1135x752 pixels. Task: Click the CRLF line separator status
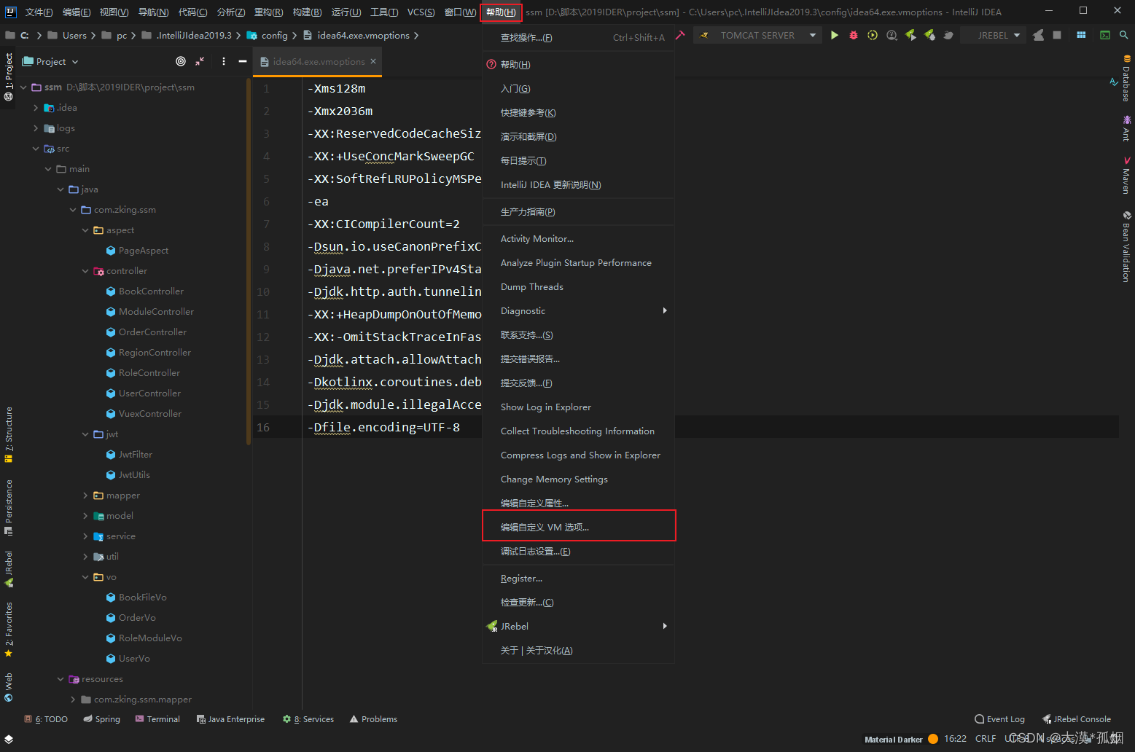pos(986,739)
